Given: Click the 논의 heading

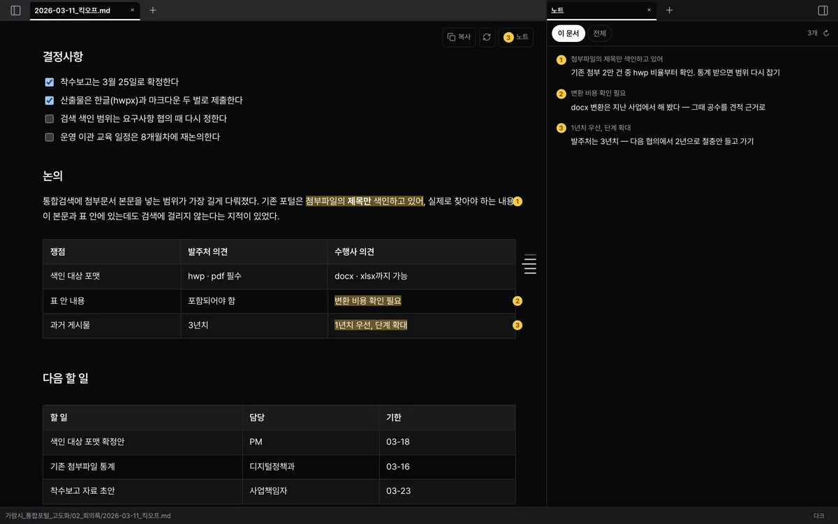Looking at the screenshot, I should (53, 176).
